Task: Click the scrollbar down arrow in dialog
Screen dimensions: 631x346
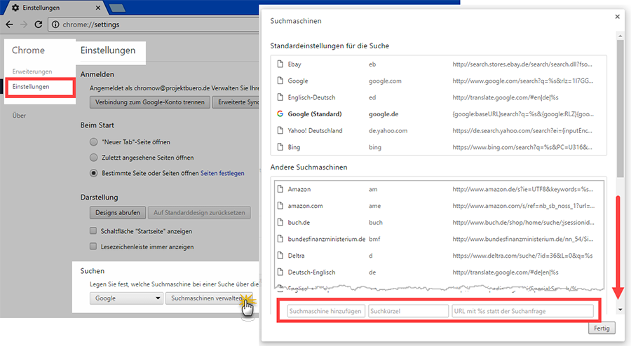Action: pyautogui.click(x=620, y=310)
